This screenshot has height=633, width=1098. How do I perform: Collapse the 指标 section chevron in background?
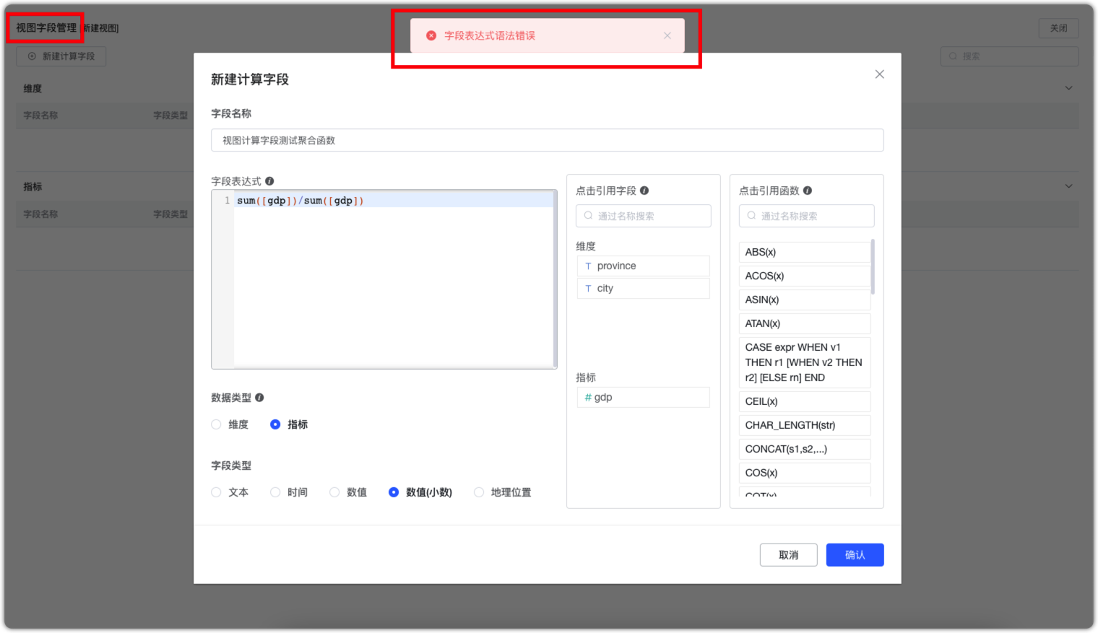pos(1068,186)
